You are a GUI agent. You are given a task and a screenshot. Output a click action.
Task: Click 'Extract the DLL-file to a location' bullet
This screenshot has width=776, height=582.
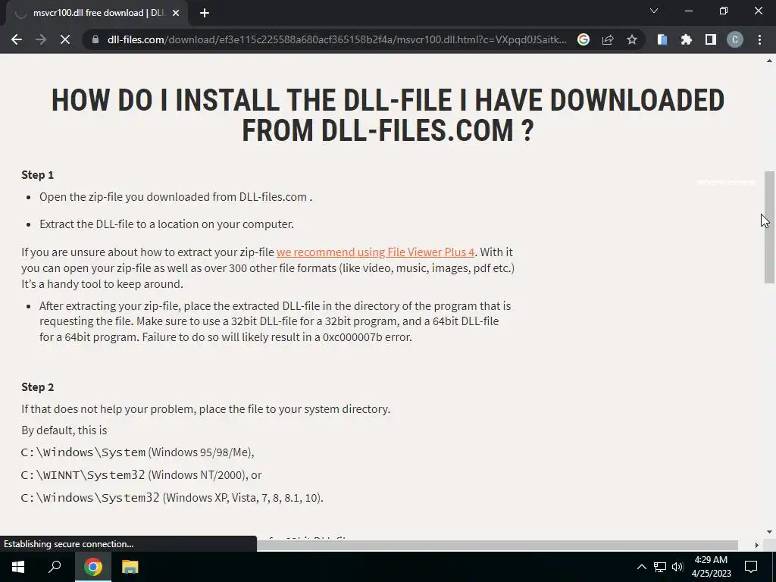tap(166, 224)
